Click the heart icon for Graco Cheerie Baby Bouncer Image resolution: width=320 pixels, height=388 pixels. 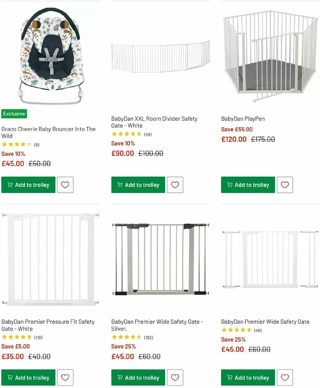tap(65, 185)
